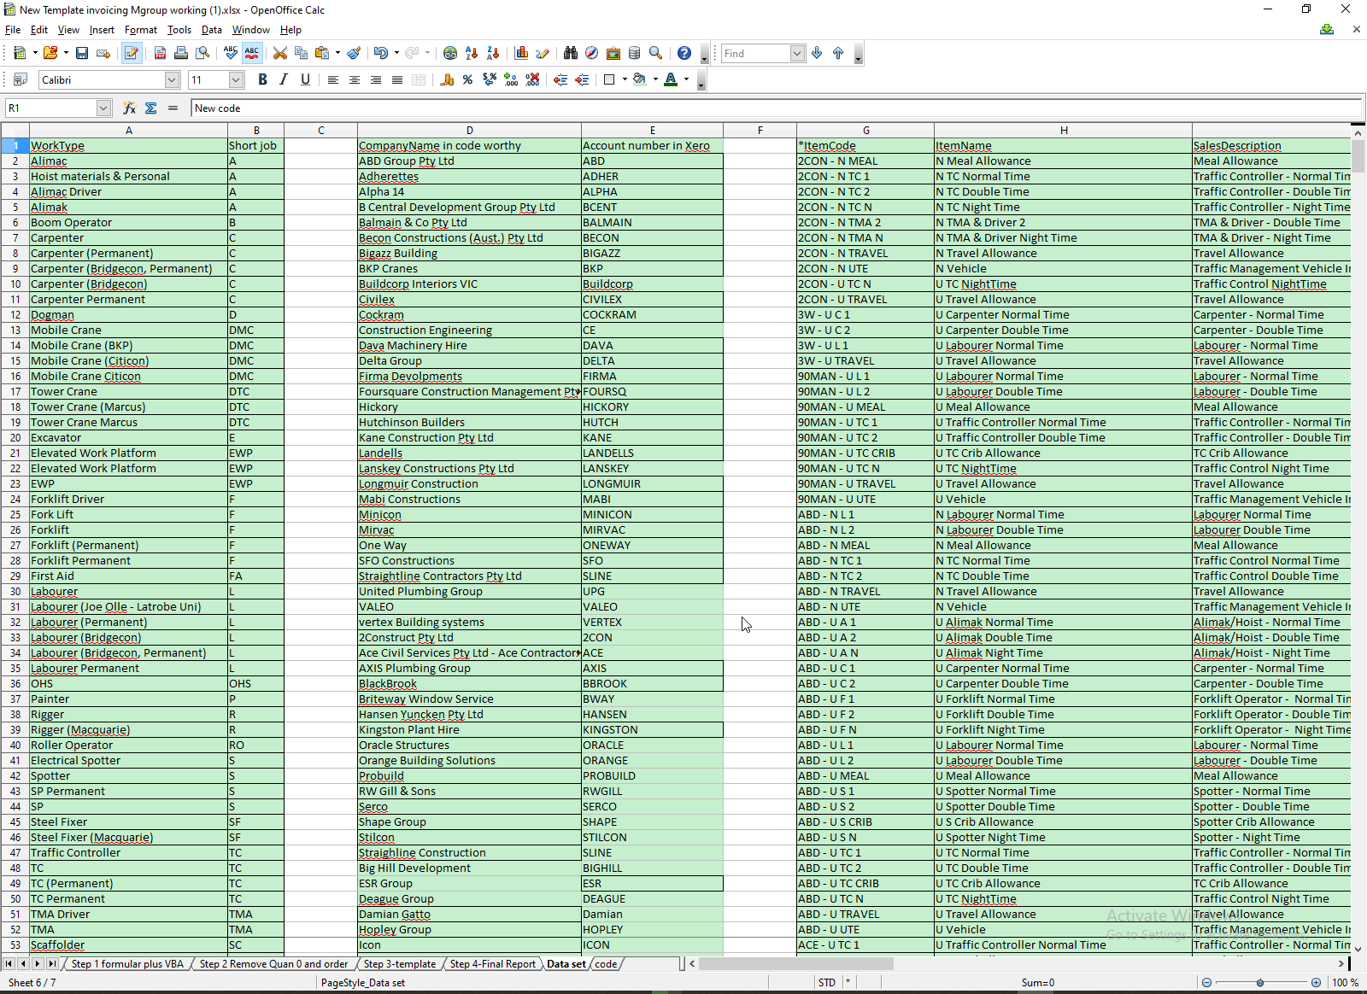Cut the selection with the scissors icon
Screen dimensions: 1367x994
coord(280,53)
